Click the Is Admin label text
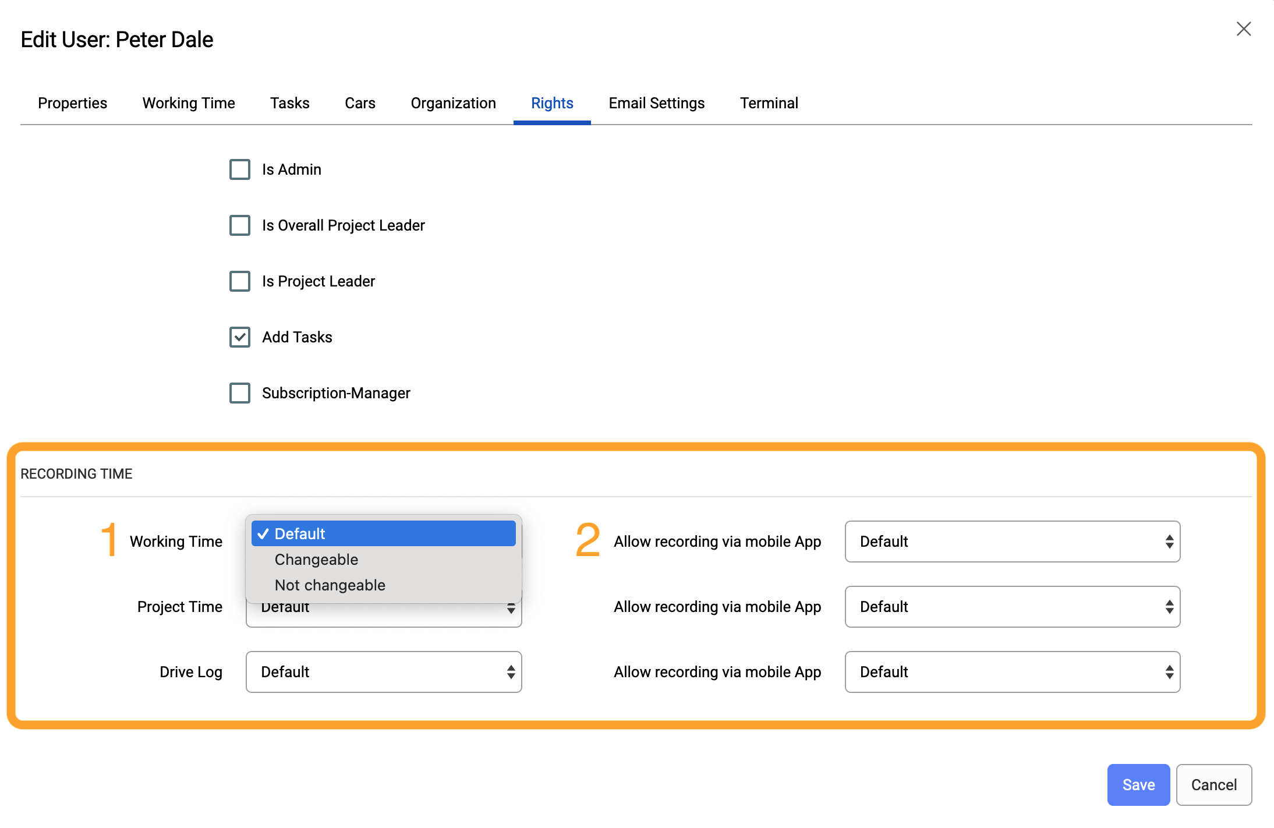Image resolution: width=1274 pixels, height=828 pixels. pyautogui.click(x=292, y=169)
